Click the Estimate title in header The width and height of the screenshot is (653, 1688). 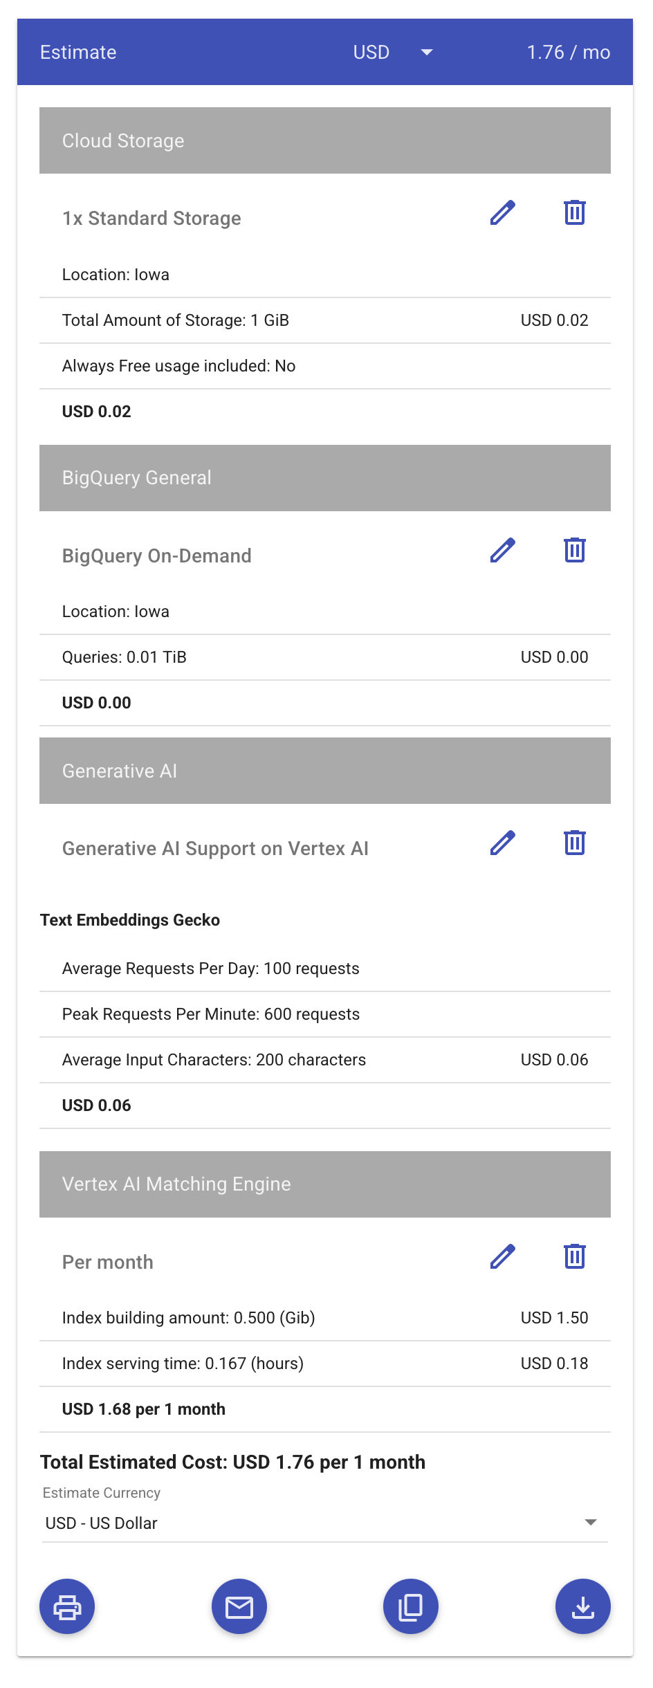78,53
